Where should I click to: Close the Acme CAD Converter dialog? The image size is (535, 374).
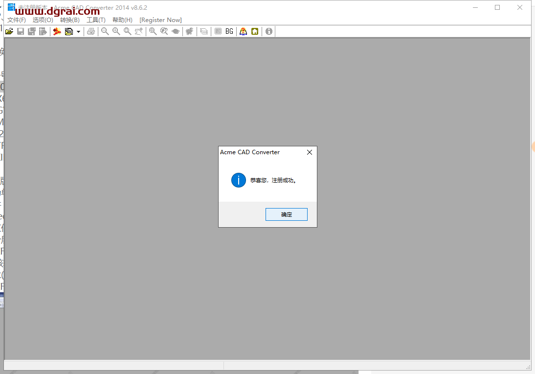310,152
